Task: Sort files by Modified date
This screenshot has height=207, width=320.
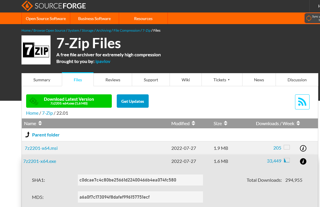Action: tap(183, 123)
